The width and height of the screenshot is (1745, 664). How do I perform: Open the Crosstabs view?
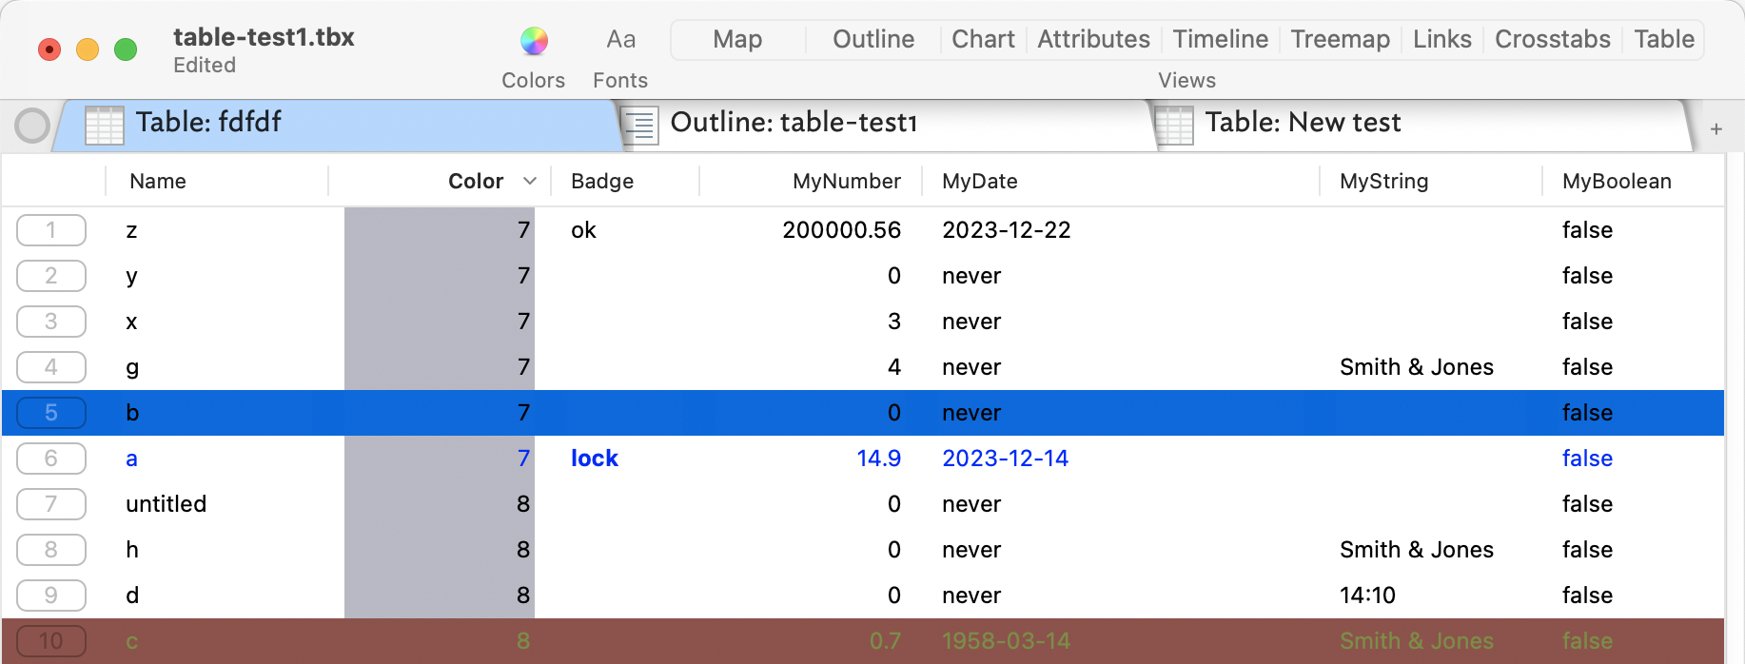1552,39
